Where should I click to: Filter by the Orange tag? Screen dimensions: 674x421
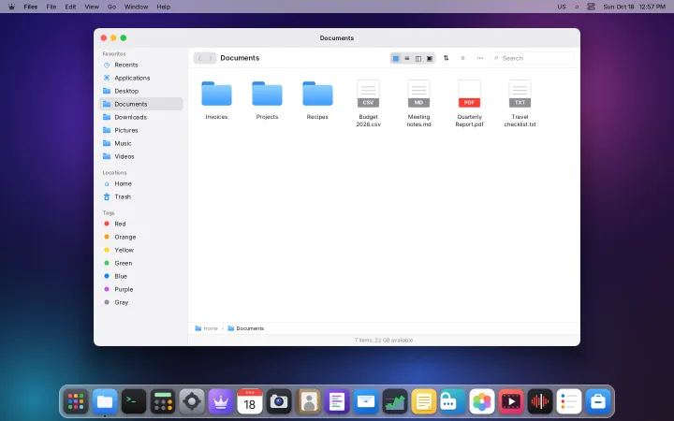coord(141,237)
